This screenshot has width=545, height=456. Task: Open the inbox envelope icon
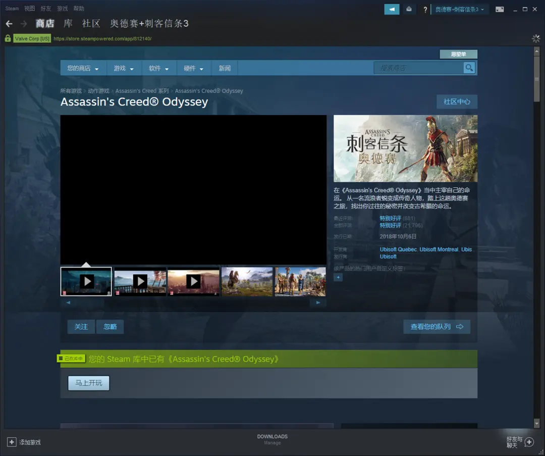409,10
